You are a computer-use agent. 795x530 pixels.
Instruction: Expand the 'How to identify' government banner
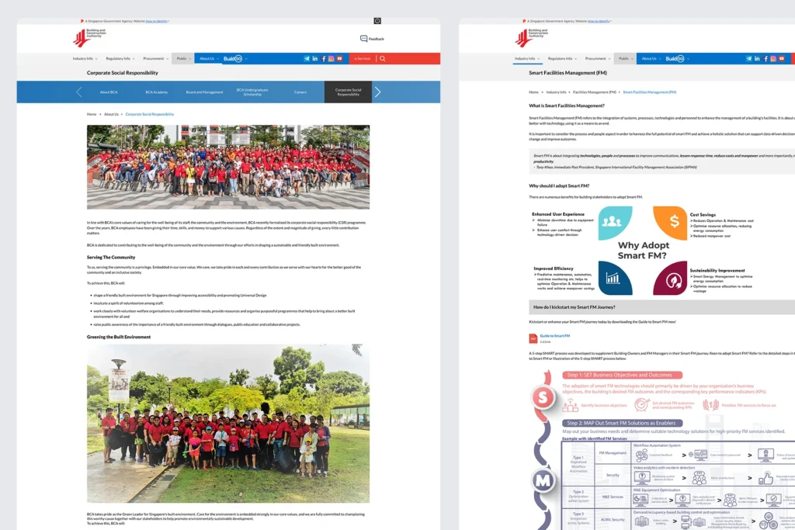coord(157,21)
